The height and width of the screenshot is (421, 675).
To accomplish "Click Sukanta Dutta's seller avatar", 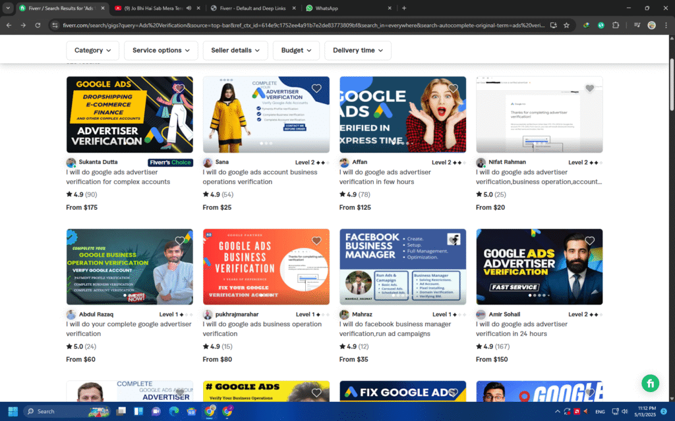I will (x=71, y=162).
